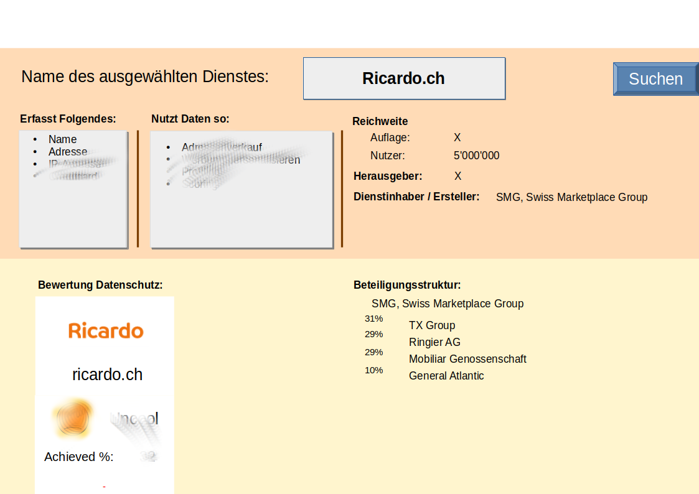The height and width of the screenshot is (494, 699).
Task: Select the Beteiligungsstruktur section header
Action: pos(407,284)
